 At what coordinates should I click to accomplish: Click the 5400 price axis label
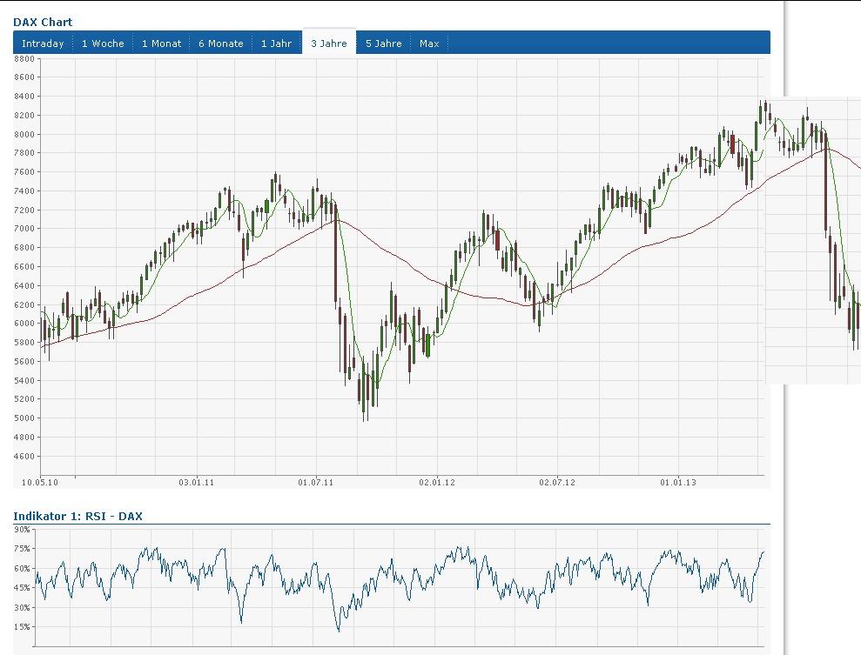pyautogui.click(x=24, y=381)
